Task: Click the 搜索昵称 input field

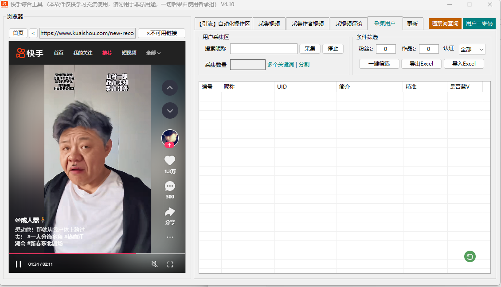Action: pyautogui.click(x=263, y=49)
